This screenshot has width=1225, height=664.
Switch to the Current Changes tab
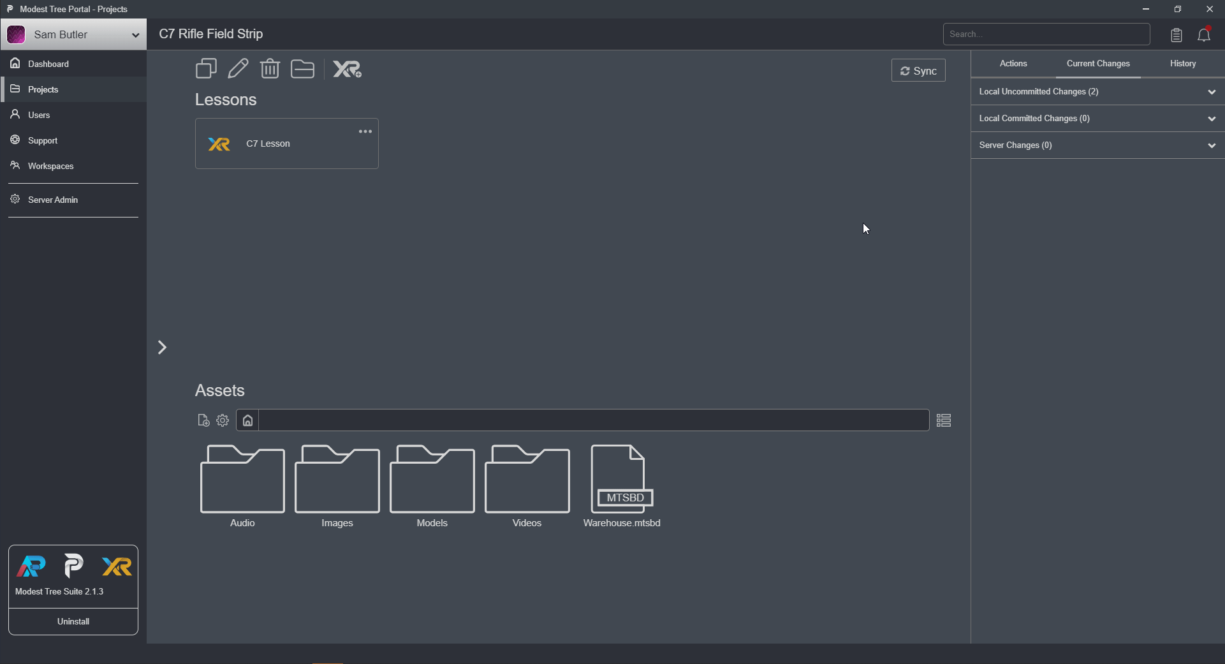1098,64
